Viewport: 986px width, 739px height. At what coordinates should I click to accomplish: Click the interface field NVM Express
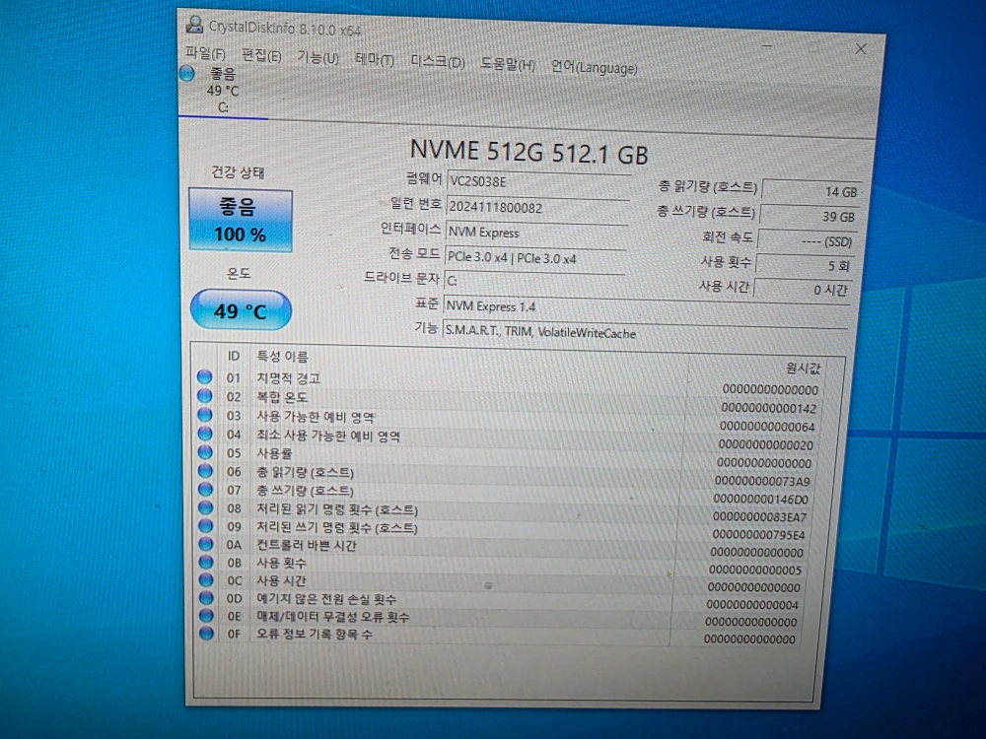coord(535,233)
